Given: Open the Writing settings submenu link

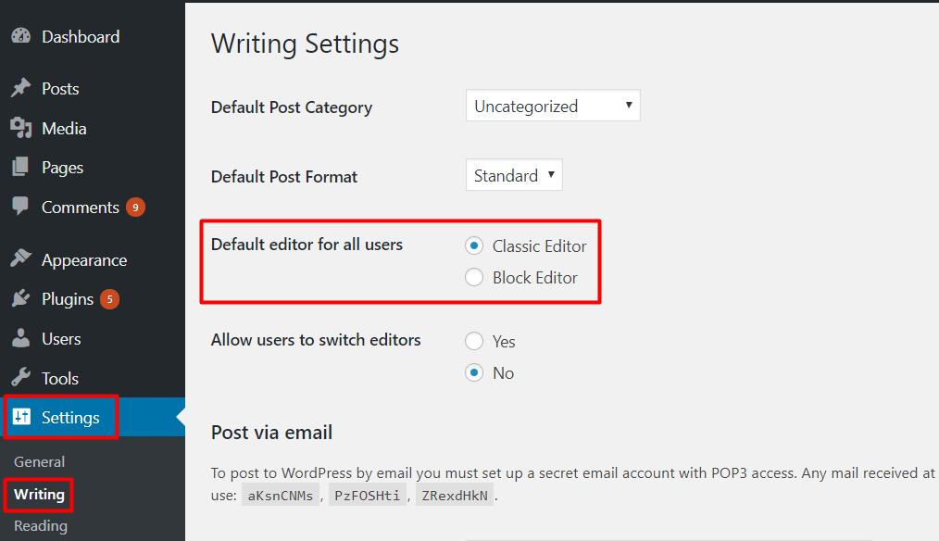Looking at the screenshot, I should pos(40,495).
